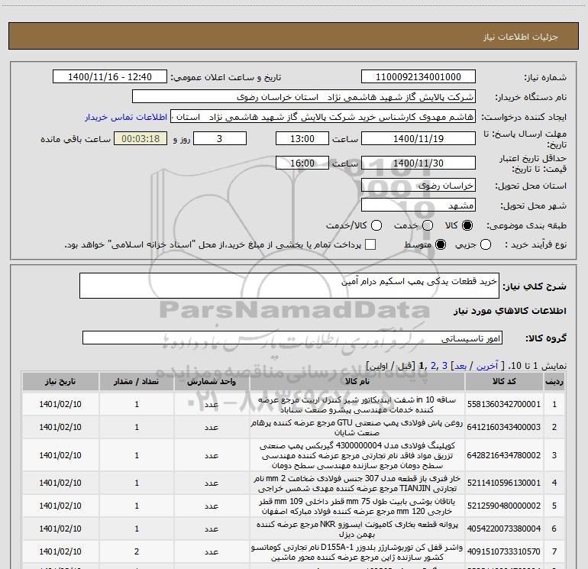Click the validity hour field 16:00
This screenshot has width=588, height=569.
coord(302,163)
